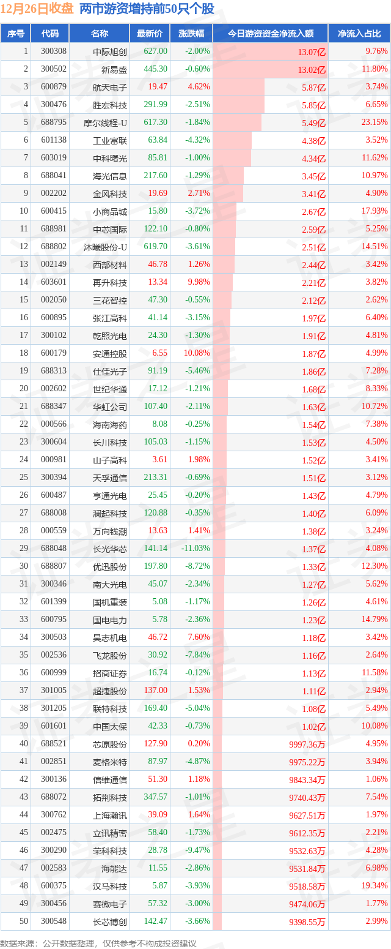391x949 pixels.
Task: Select stock name 长川科技
Action: point(110,442)
